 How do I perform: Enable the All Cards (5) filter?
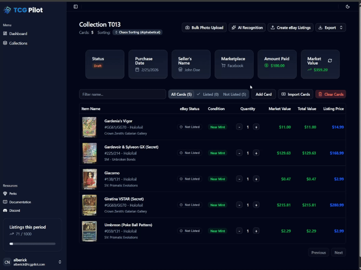[x=181, y=94]
